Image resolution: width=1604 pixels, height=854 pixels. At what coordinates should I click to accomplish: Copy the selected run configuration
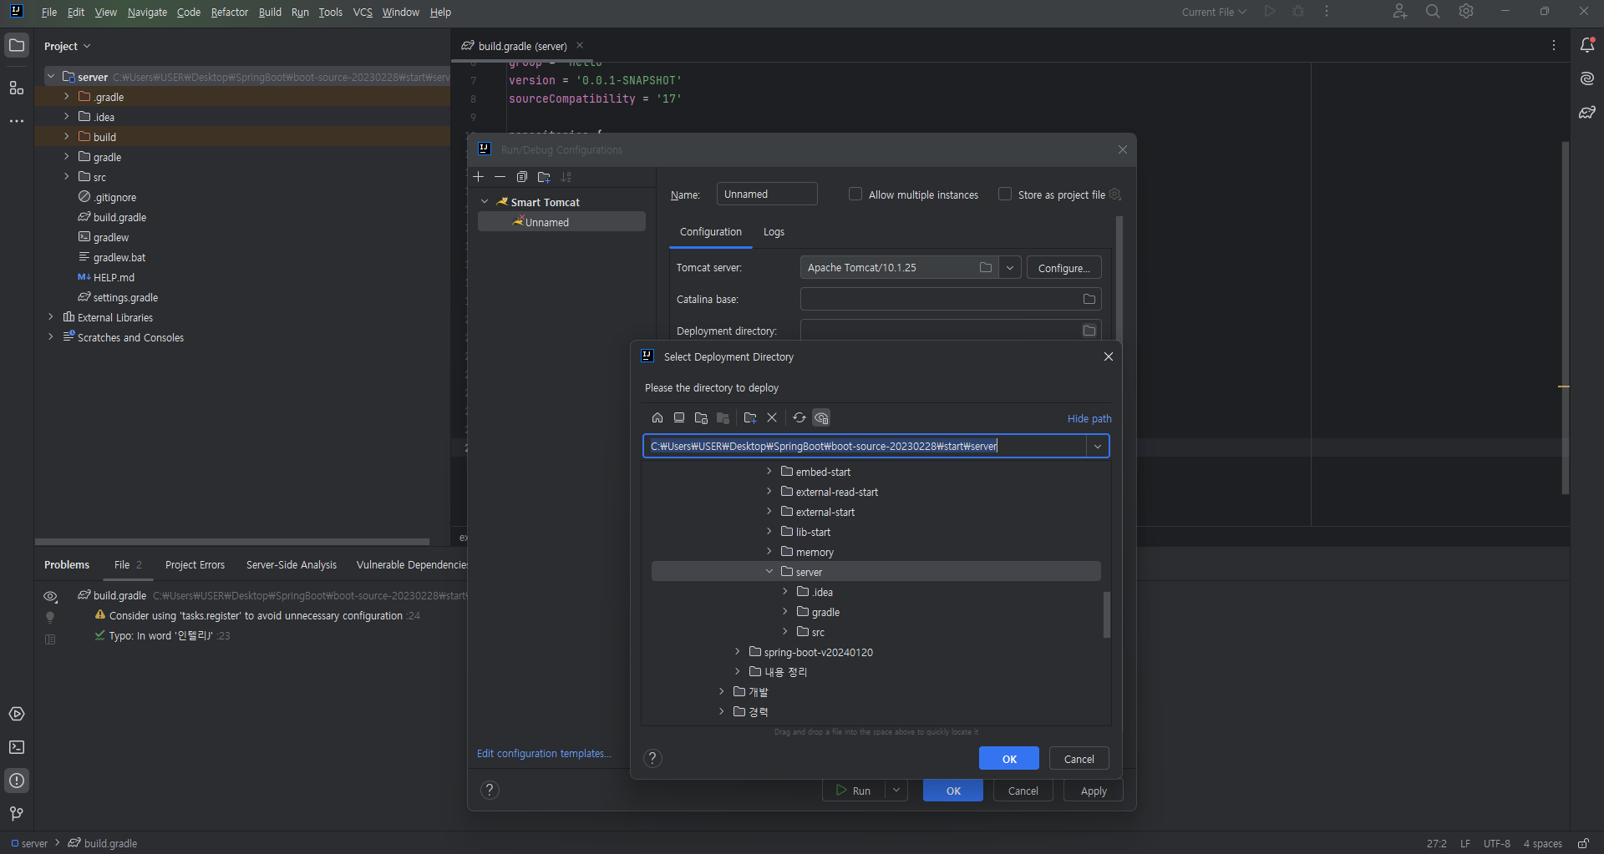pos(522,177)
